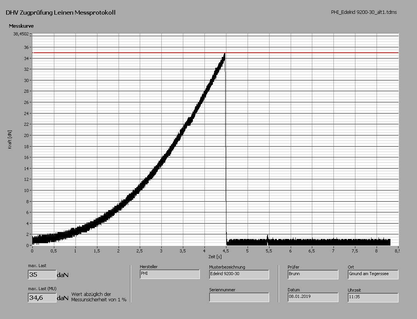417x319 pixels.
Task: Select the max. Last (MU) field showing 34,6
Action: (42, 297)
